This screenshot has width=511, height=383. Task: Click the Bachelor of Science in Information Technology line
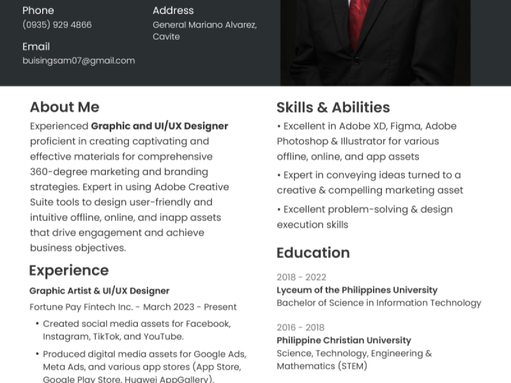pos(379,303)
